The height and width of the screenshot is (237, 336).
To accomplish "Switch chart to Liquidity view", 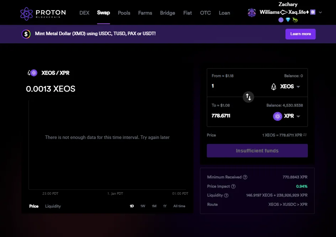I will [53, 206].
